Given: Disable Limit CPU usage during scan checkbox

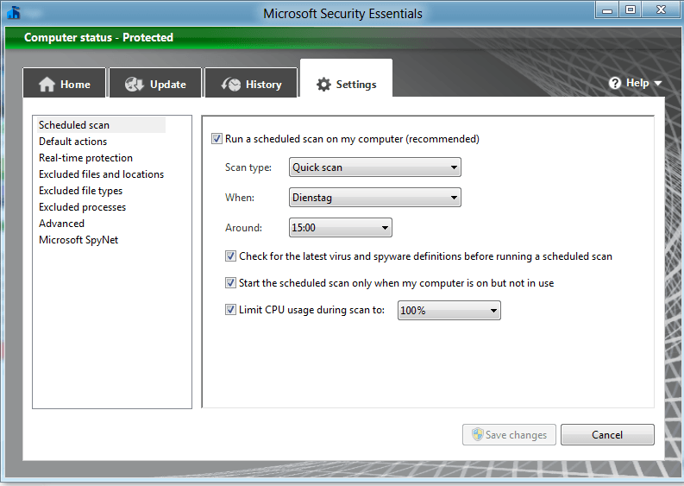Looking at the screenshot, I should coord(230,310).
